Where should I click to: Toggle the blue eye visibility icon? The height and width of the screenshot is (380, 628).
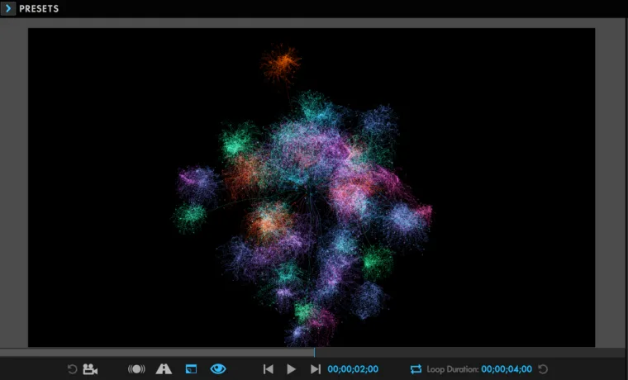click(x=218, y=368)
